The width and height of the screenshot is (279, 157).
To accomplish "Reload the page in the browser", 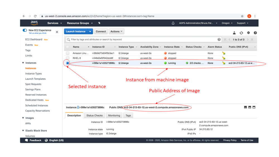I will (x=35, y=16).
